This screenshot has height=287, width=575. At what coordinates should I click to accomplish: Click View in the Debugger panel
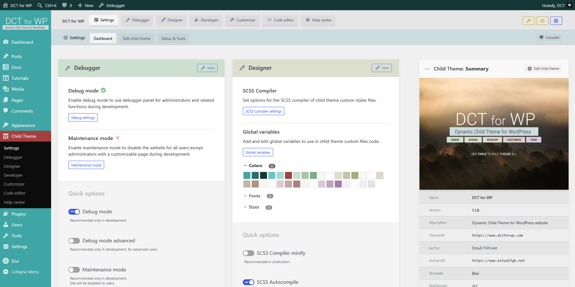pos(207,68)
